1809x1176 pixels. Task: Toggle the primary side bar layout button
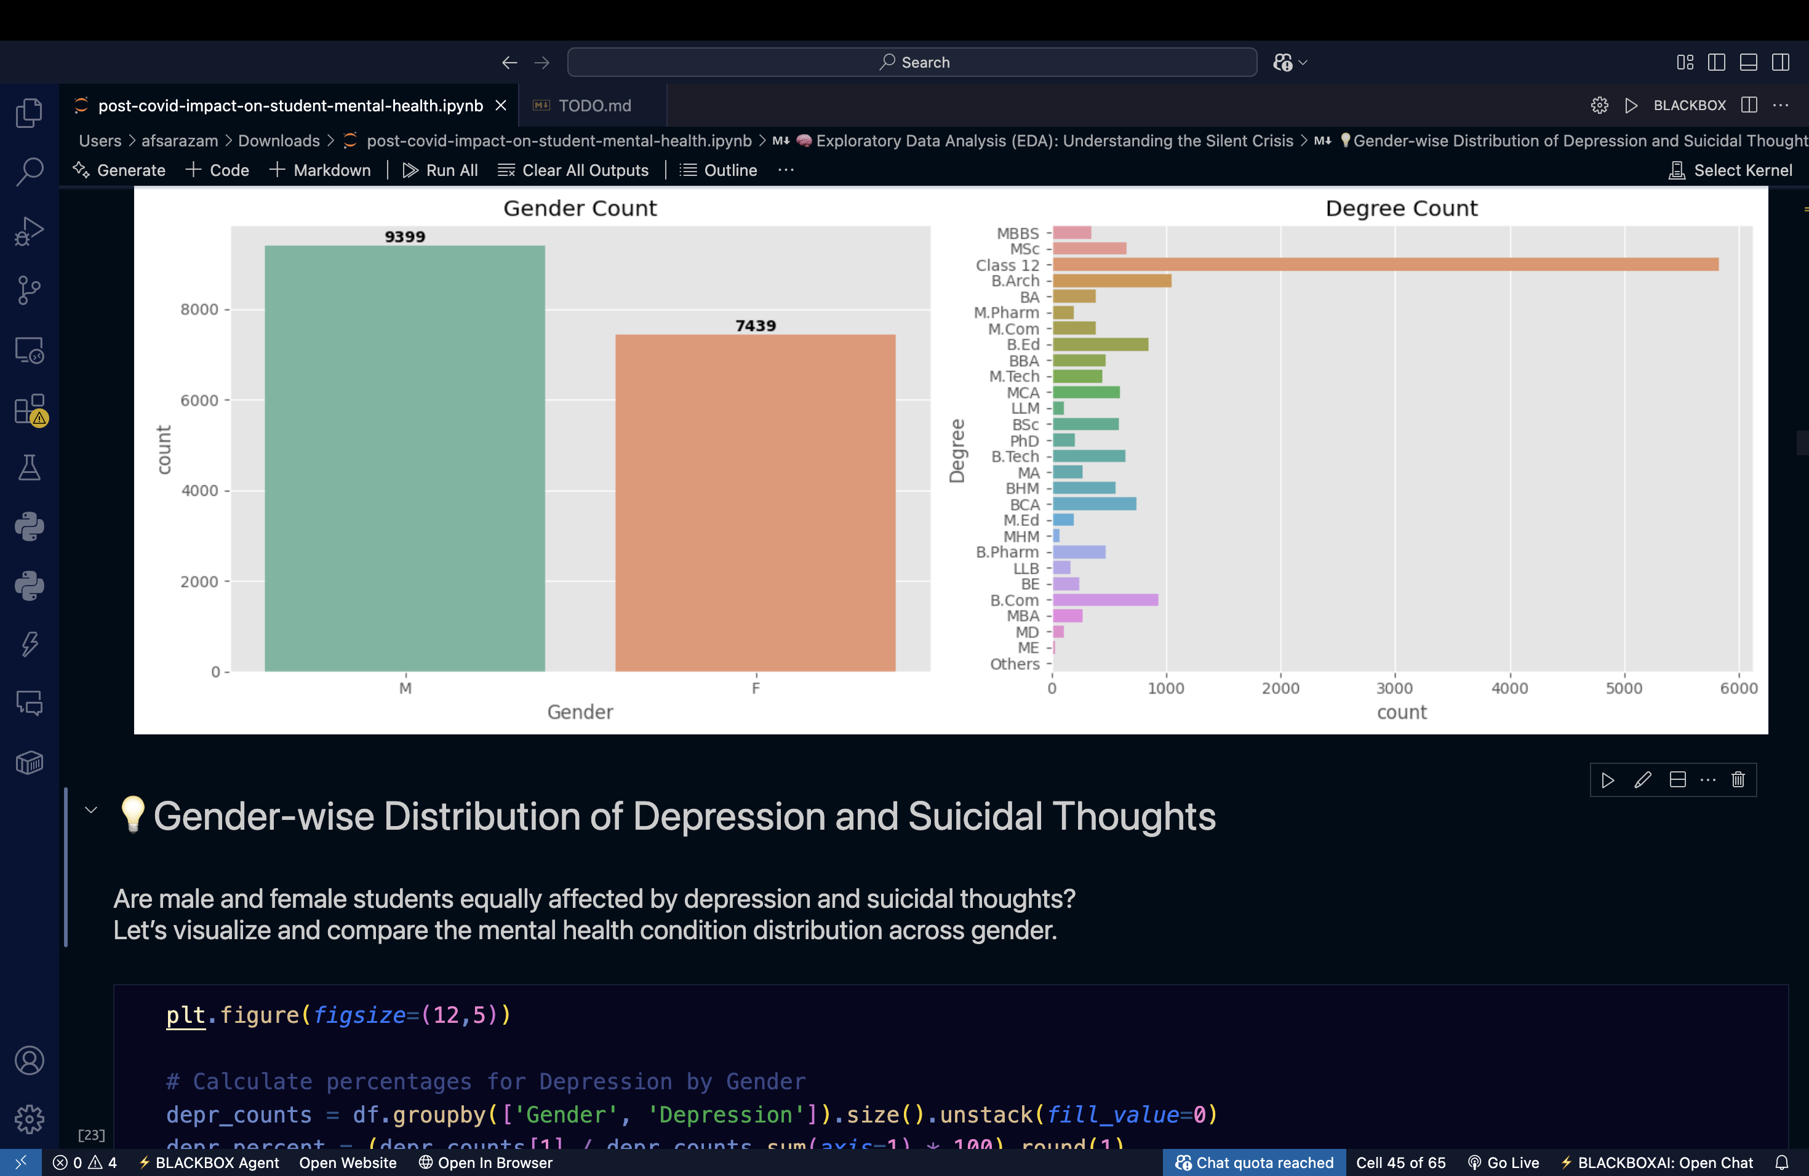coord(1716,62)
